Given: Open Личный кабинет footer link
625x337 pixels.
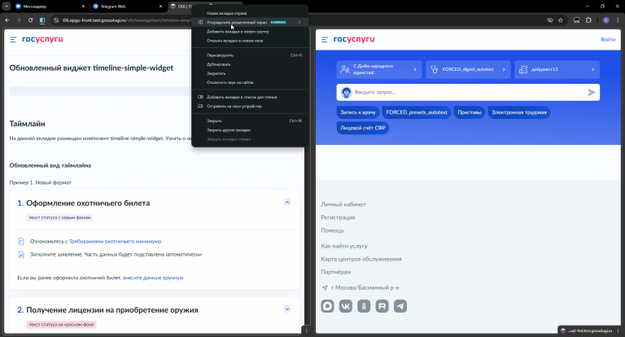Looking at the screenshot, I should click(x=343, y=204).
